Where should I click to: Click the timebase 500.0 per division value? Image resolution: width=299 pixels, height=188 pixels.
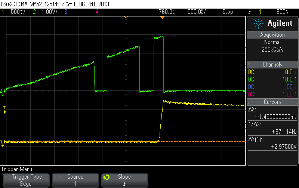pos(197,12)
